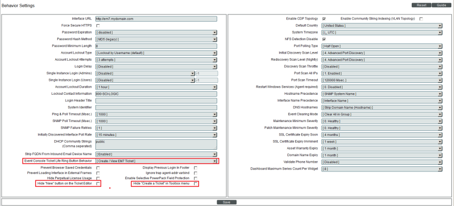Uncheck NFS Detection Disable checkbox
Image resolution: width=454 pixels, height=206 pixels.
(x=324, y=39)
